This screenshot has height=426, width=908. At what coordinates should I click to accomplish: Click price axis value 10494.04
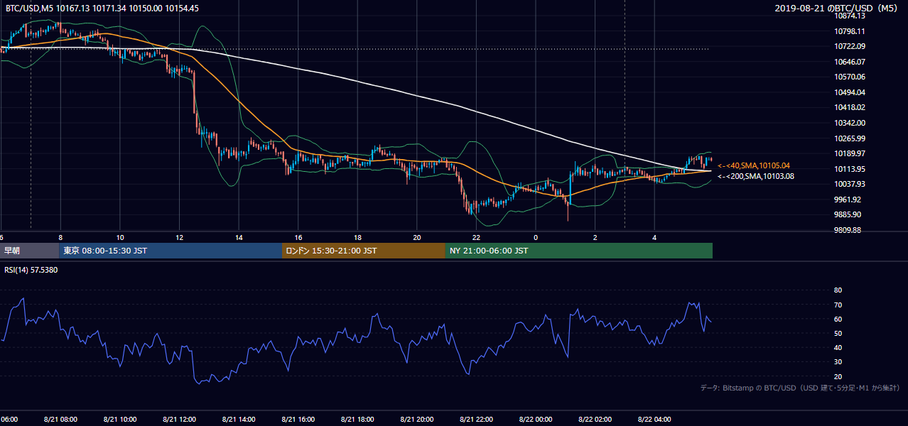[850, 92]
